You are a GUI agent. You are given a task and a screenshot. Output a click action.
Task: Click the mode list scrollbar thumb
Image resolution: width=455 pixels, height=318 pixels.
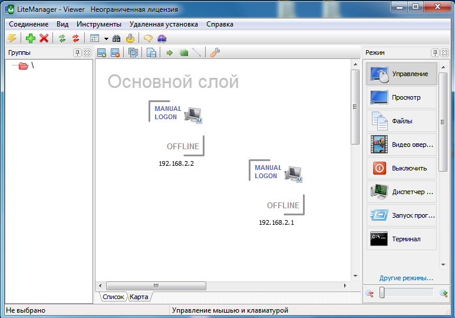click(x=443, y=122)
